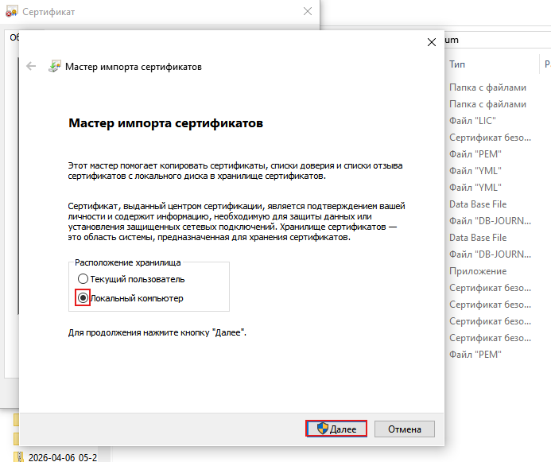This screenshot has height=462, width=551.
Task: Select the second Файл "DB-JOURN..." row
Action: pos(491,254)
